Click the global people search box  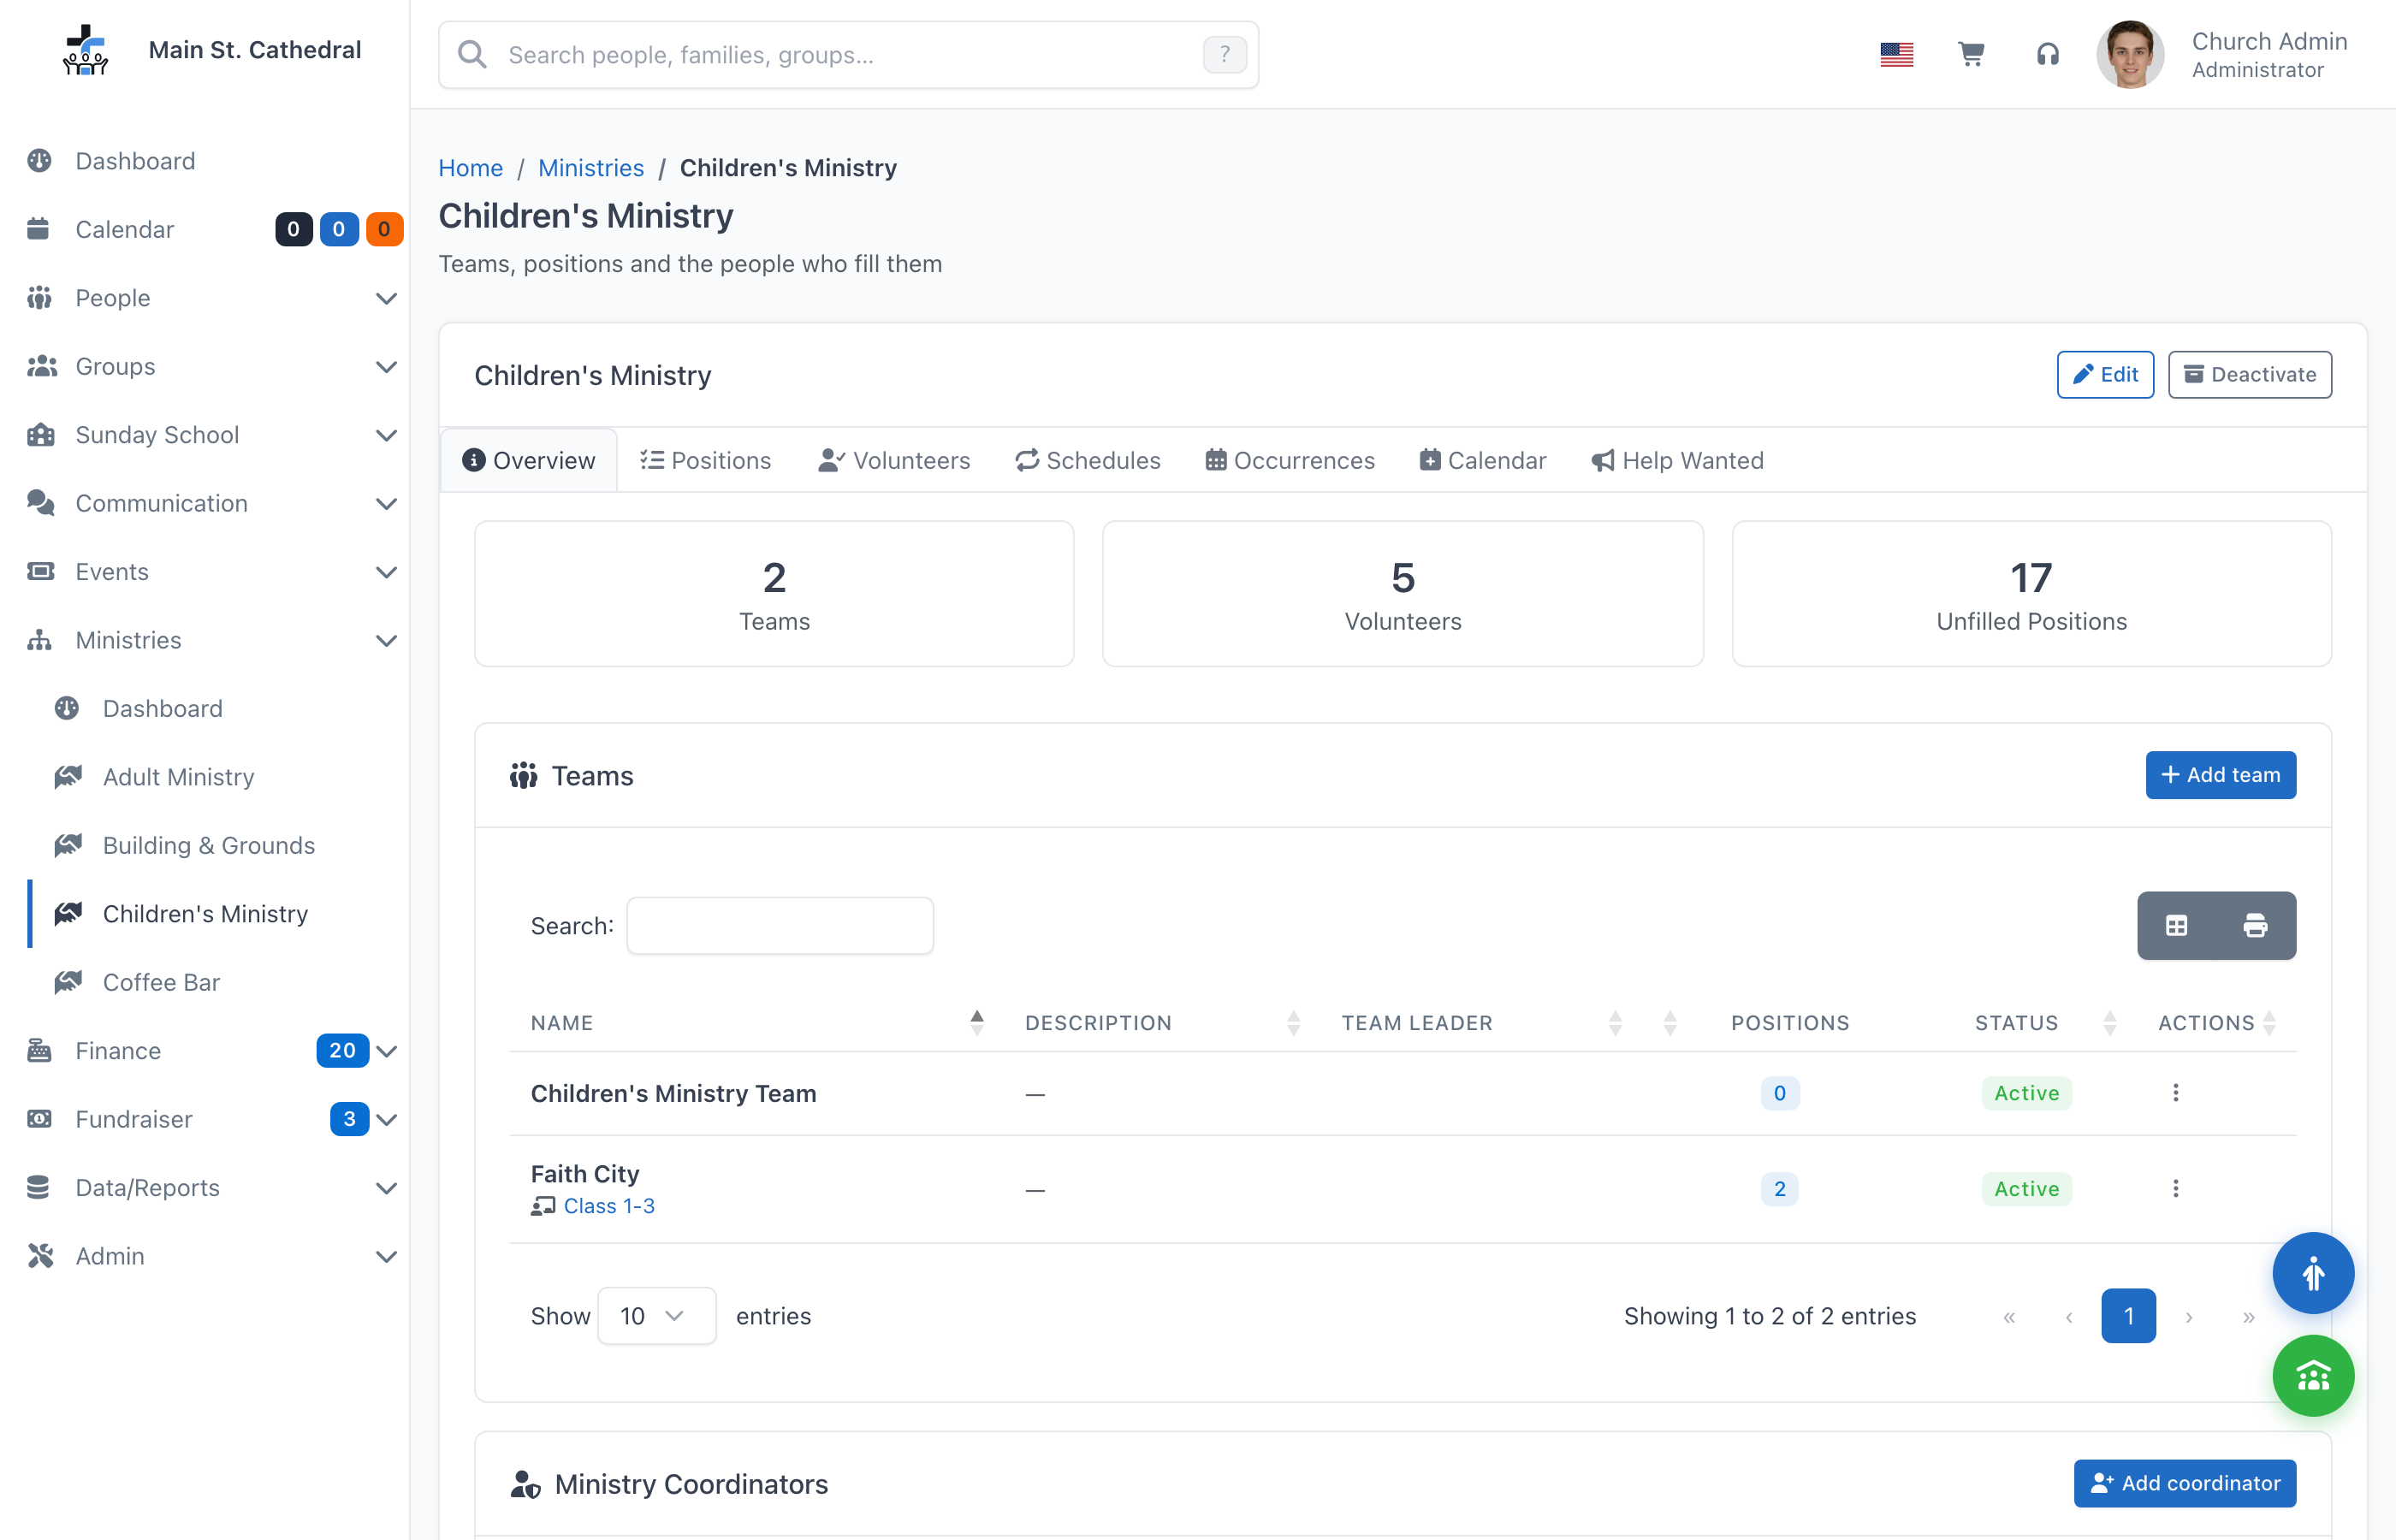[x=848, y=54]
